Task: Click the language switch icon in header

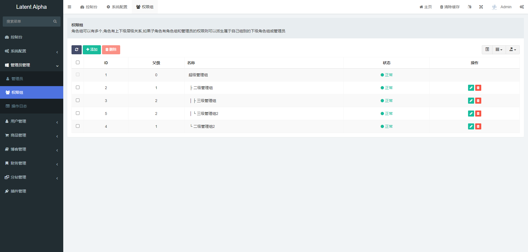Action: coord(469,7)
